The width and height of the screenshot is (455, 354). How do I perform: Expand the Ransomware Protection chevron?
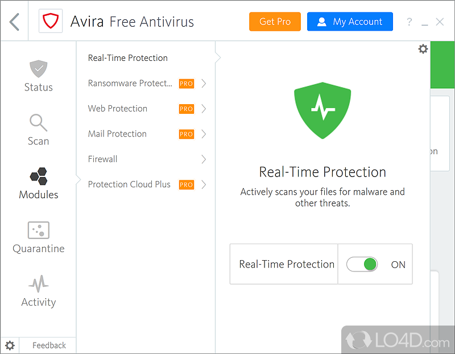(x=203, y=84)
